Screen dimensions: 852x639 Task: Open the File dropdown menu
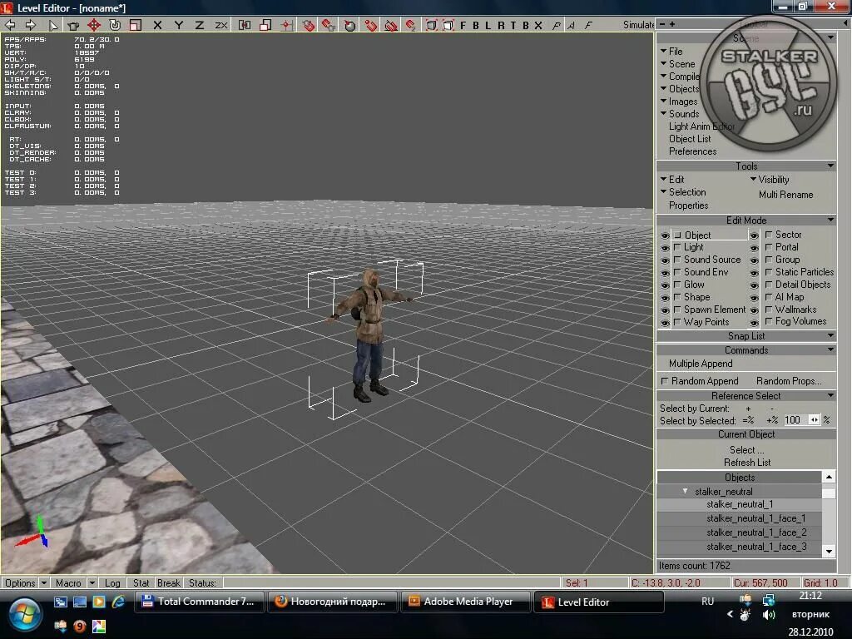point(671,51)
